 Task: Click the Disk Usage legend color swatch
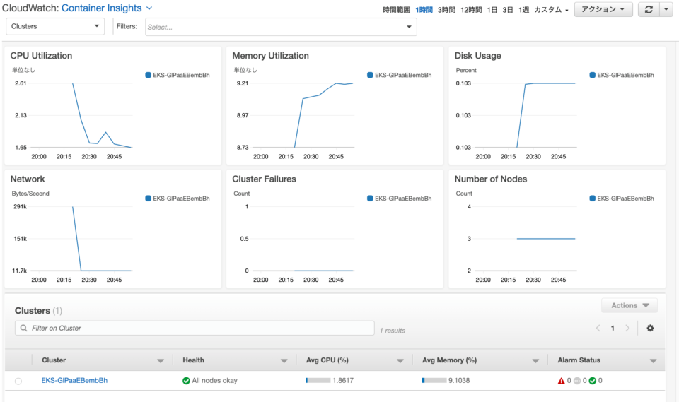click(x=593, y=75)
